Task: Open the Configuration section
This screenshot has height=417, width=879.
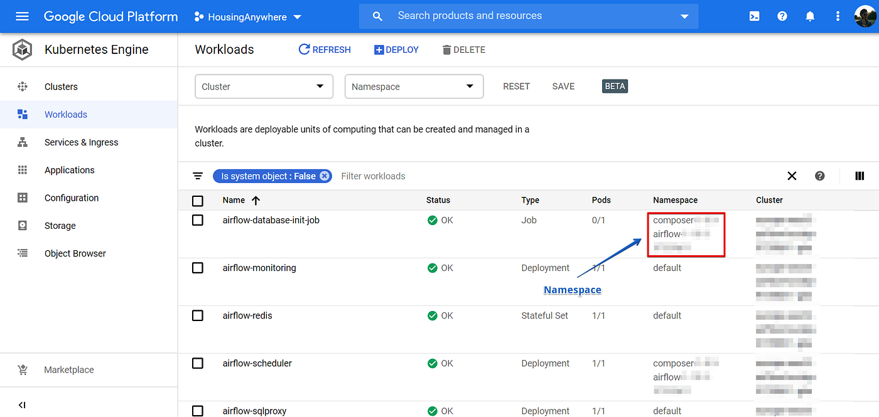Action: click(x=71, y=198)
